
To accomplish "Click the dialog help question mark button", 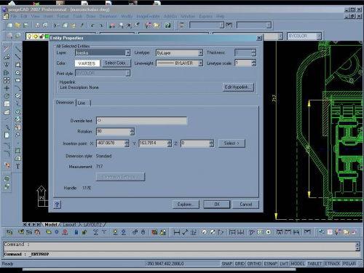I will coord(57,205).
